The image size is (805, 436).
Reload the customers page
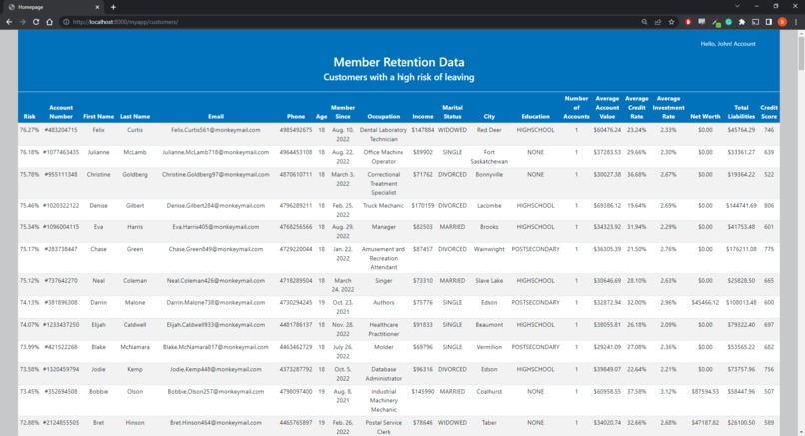point(36,22)
